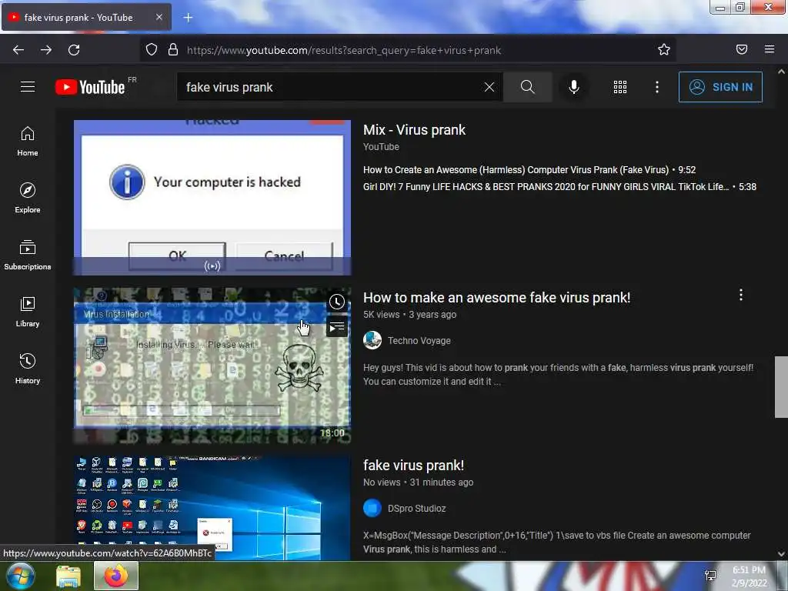Visit the DSpro Studioz channel name
The width and height of the screenshot is (788, 591).
[x=416, y=509]
